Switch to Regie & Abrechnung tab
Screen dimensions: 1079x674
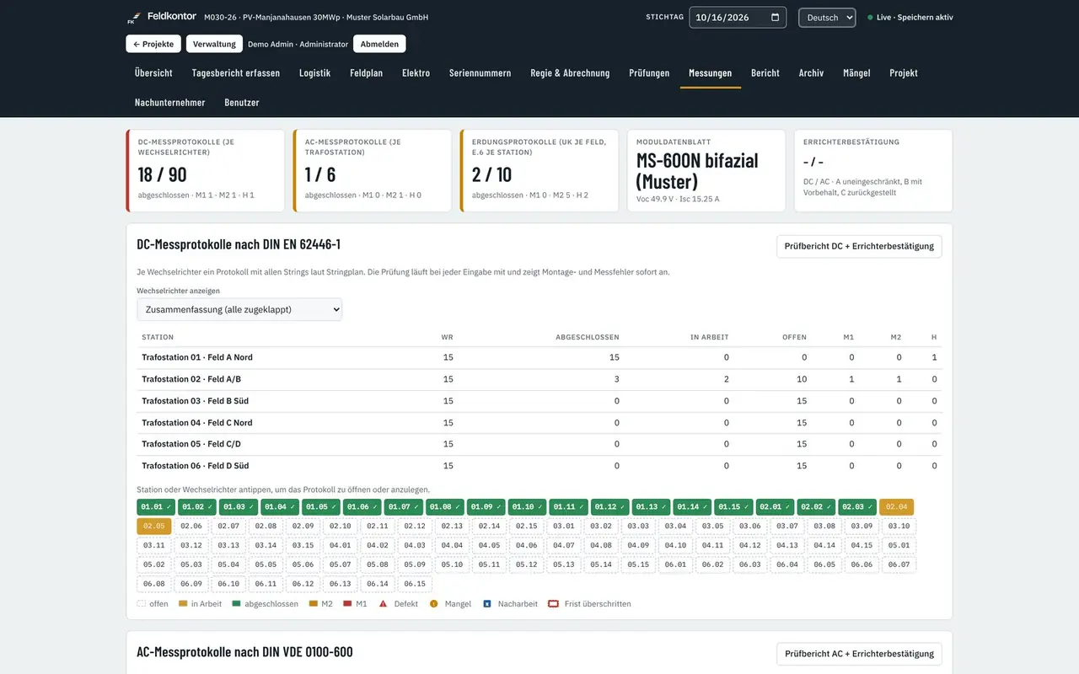[570, 73]
